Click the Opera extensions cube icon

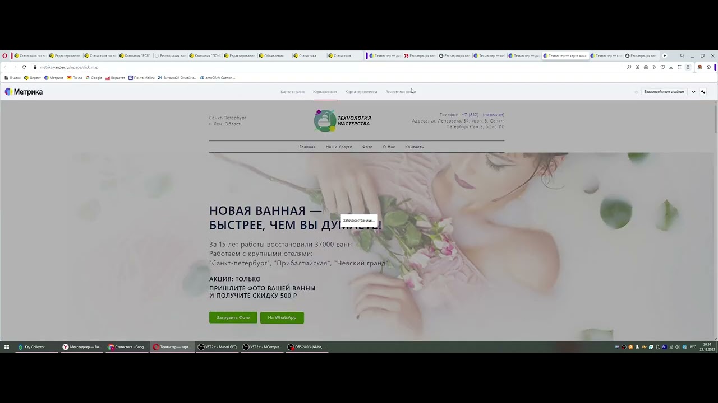[708, 67]
